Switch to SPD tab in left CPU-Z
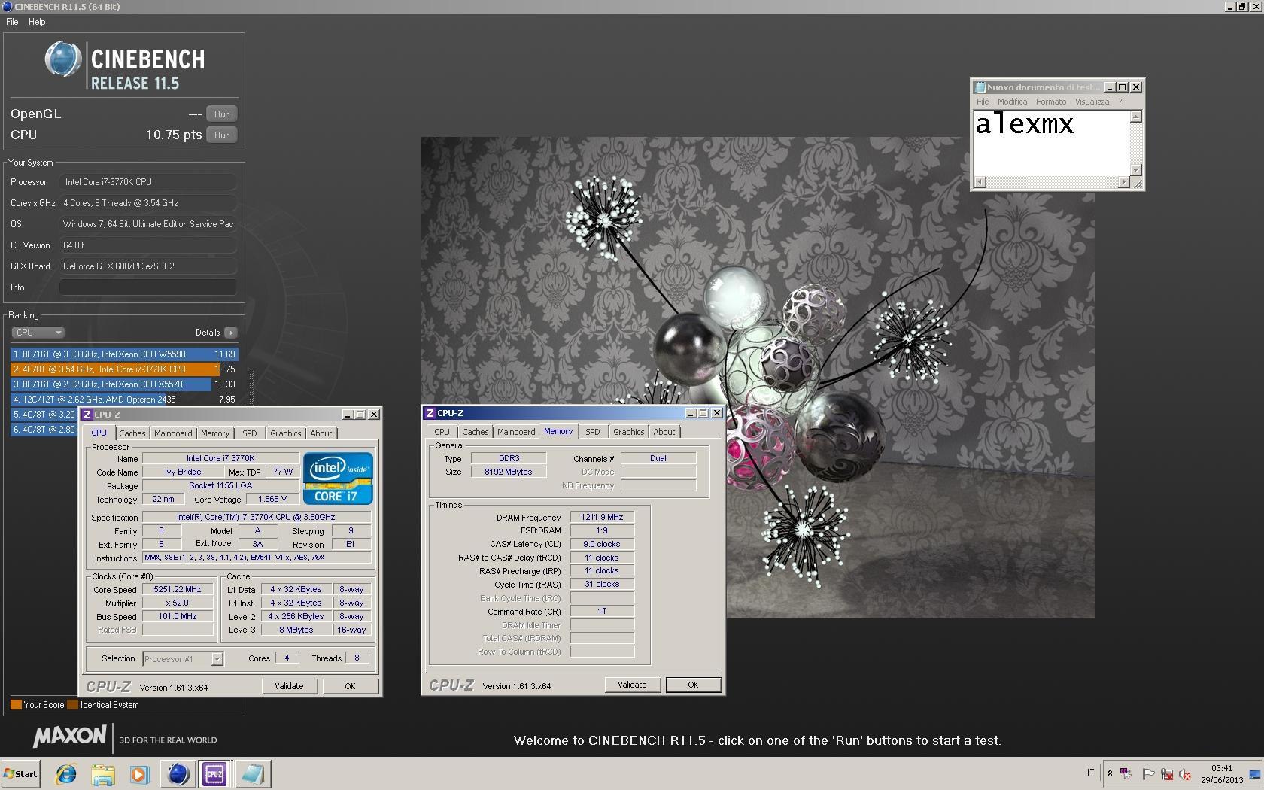The image size is (1264, 790). pyautogui.click(x=250, y=433)
